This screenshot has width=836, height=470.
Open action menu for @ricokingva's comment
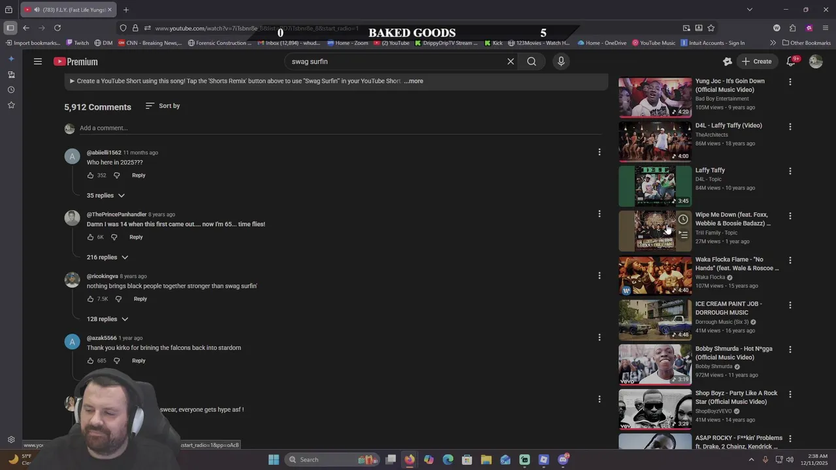tap(599, 275)
